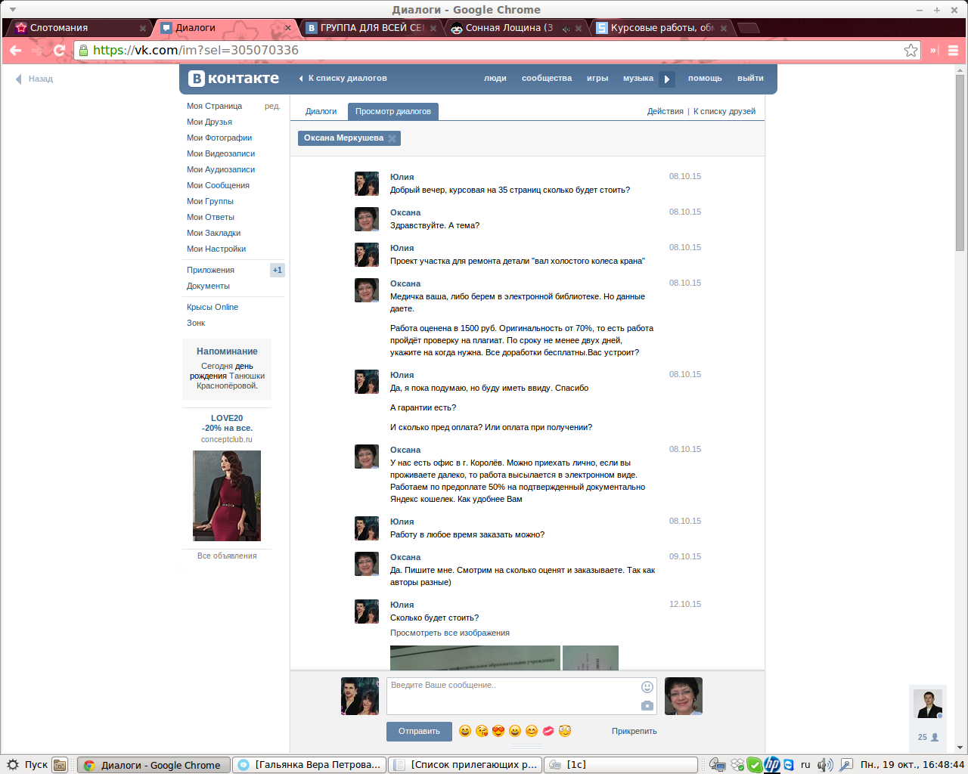This screenshot has width=968, height=774.
Task: Click the smiley emoji picker in message field
Action: pos(647,687)
